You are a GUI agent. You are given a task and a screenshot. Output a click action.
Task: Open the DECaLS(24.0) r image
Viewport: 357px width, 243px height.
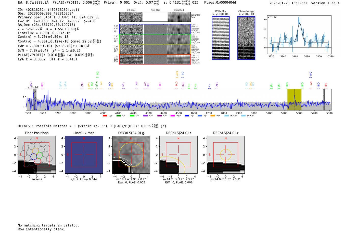coord(178,155)
